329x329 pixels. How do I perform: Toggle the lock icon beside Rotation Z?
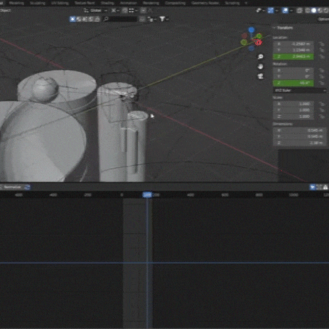[x=322, y=83]
